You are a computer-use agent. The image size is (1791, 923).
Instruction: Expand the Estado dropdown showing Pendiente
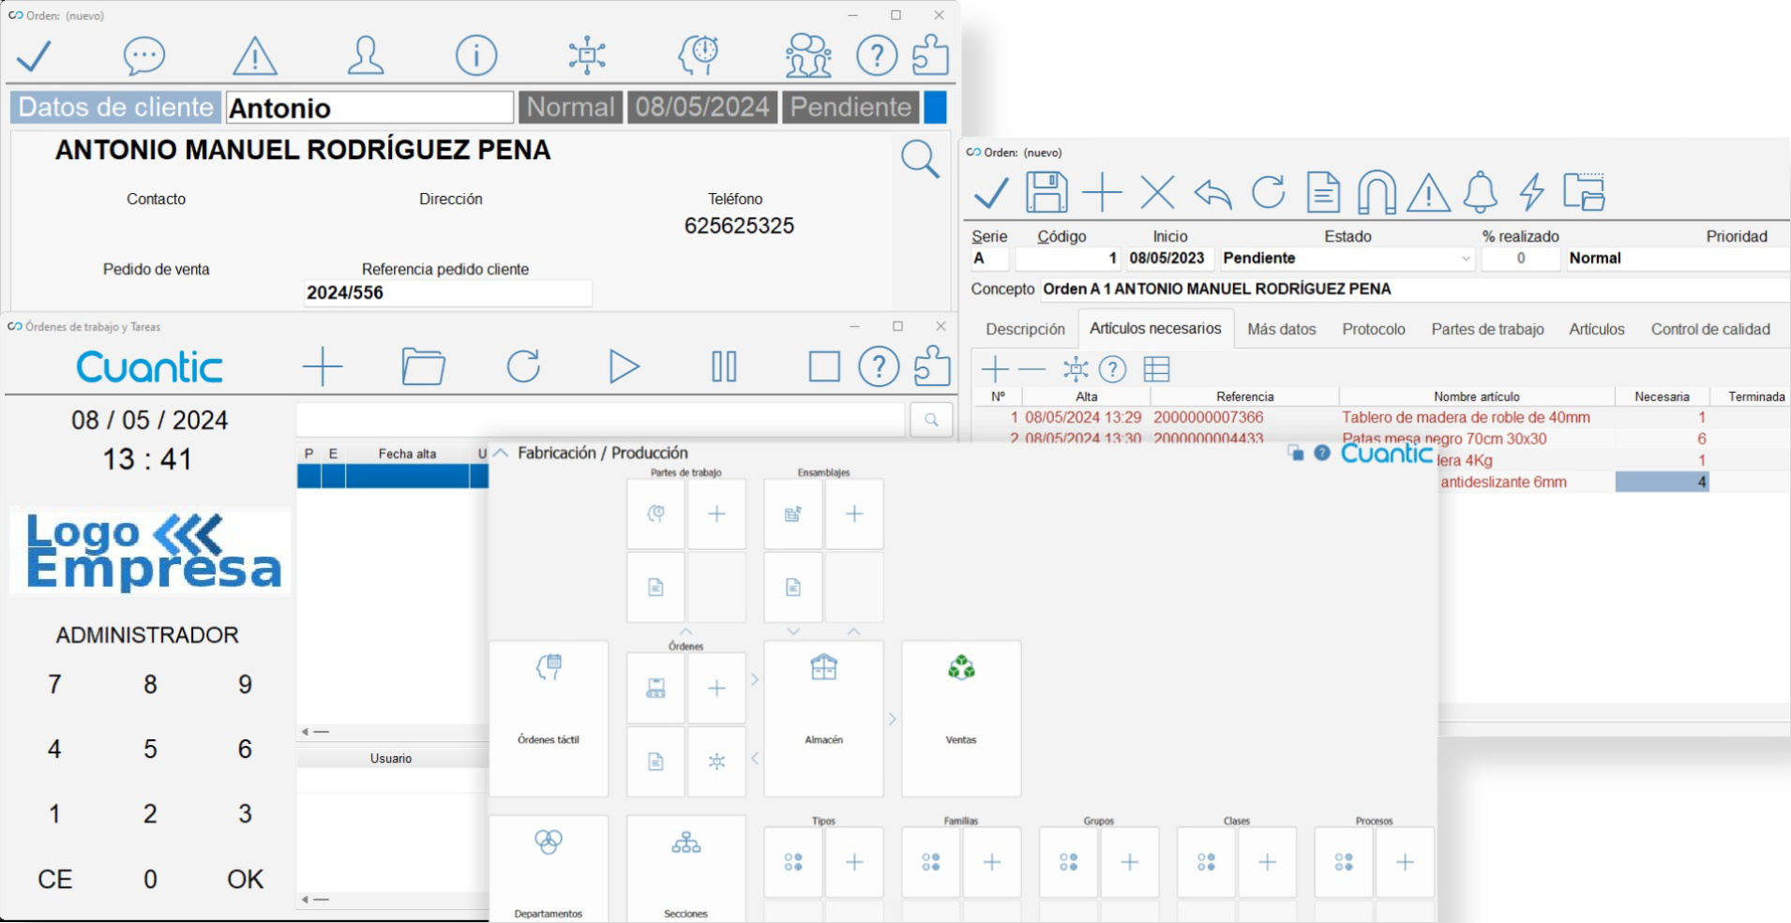coord(1466,259)
